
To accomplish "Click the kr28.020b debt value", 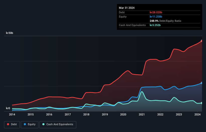I will click(156, 12).
